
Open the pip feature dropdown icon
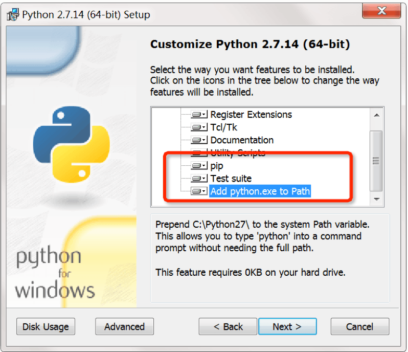[x=199, y=165]
